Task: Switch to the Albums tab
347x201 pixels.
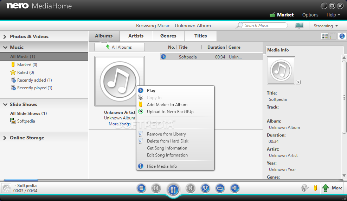Action: (104, 36)
